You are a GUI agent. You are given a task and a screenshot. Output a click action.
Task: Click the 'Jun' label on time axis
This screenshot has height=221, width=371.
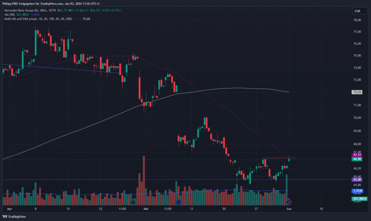tap(289, 209)
